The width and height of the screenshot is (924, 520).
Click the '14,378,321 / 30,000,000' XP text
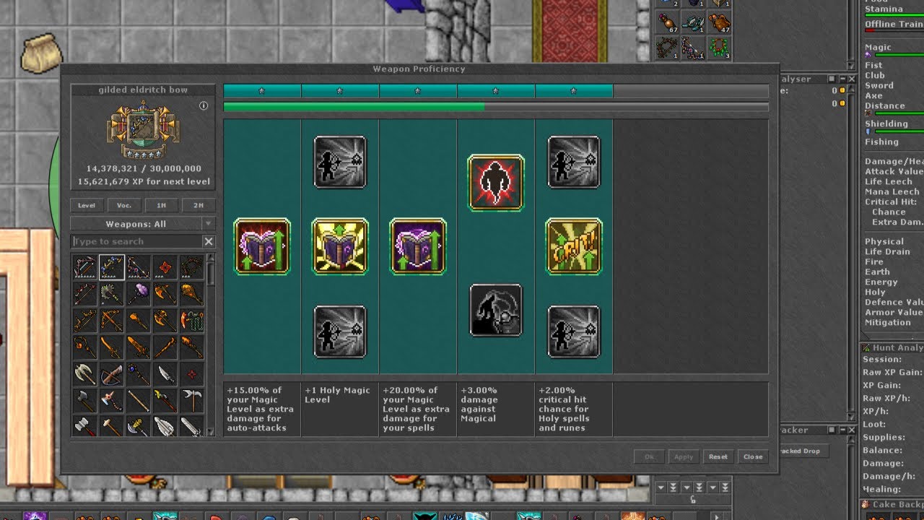coord(143,168)
